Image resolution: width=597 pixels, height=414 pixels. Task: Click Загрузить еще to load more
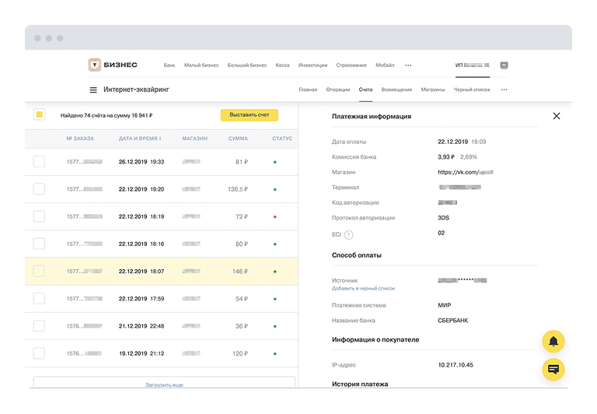tap(164, 384)
